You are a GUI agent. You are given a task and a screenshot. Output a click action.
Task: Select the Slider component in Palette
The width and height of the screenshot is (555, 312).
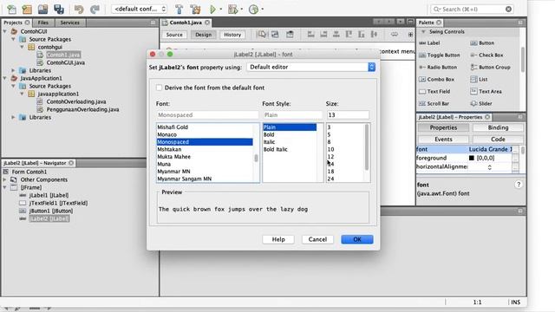(x=481, y=104)
